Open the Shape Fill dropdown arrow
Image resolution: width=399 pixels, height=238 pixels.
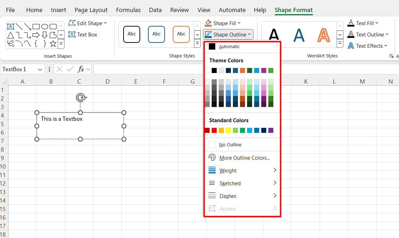click(x=239, y=23)
